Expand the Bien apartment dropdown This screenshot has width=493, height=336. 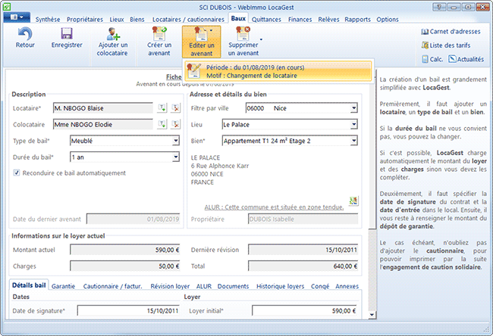(x=353, y=141)
